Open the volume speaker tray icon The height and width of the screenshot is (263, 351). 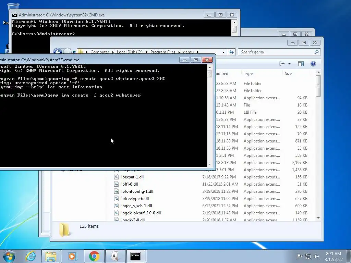(316, 256)
